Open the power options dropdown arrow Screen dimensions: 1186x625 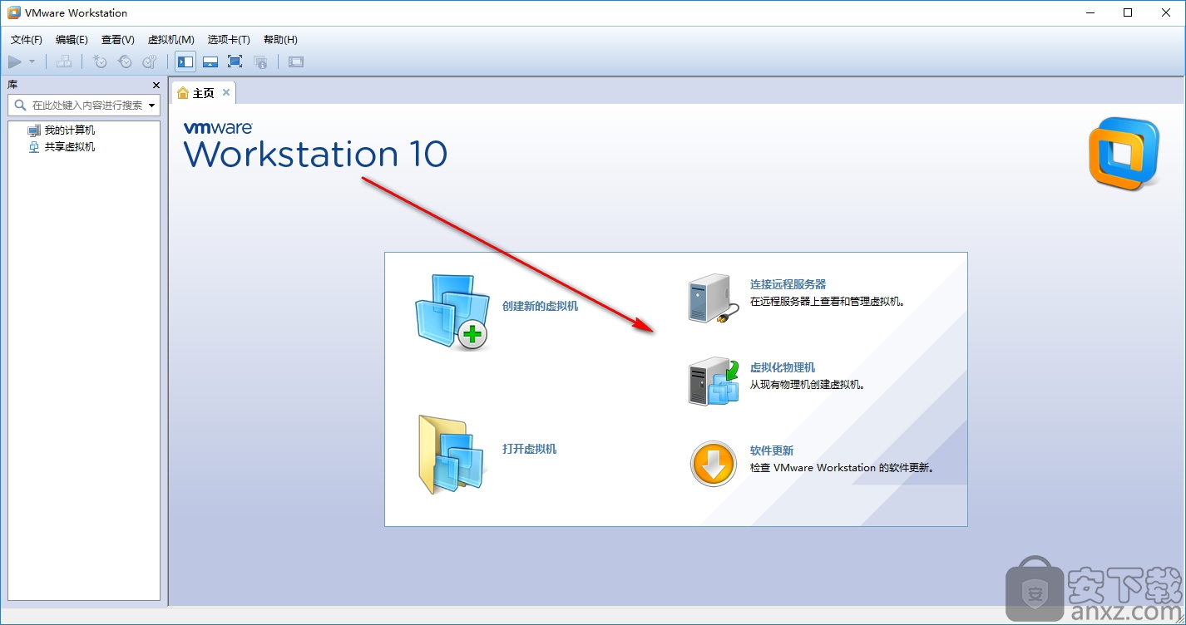tap(32, 62)
